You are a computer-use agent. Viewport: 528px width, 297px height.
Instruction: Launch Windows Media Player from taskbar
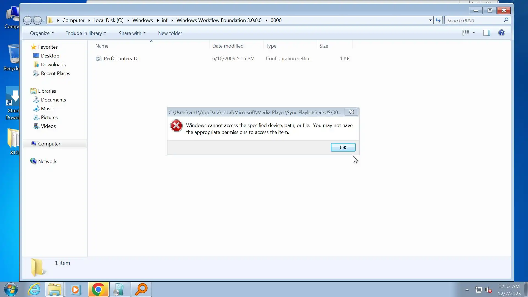tap(76, 289)
